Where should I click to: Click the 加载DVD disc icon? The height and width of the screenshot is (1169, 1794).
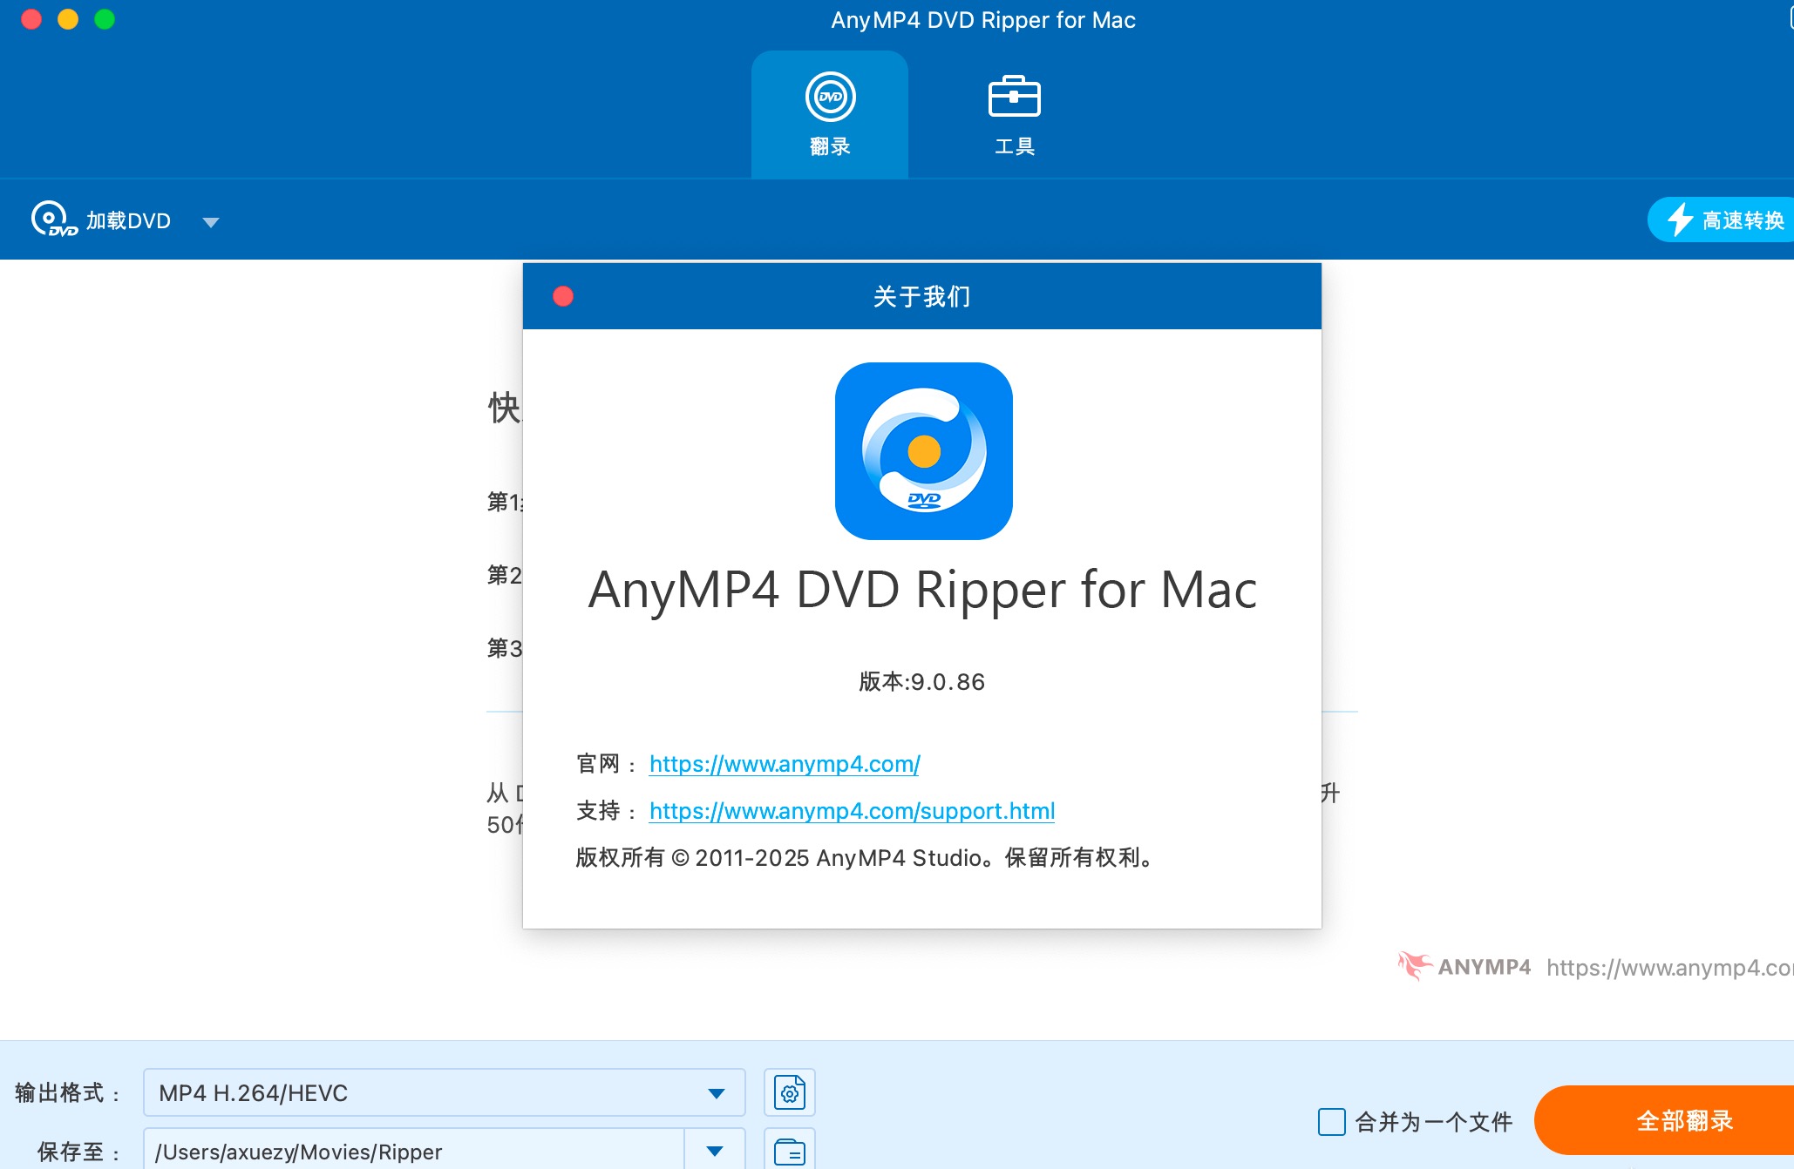[x=53, y=220]
